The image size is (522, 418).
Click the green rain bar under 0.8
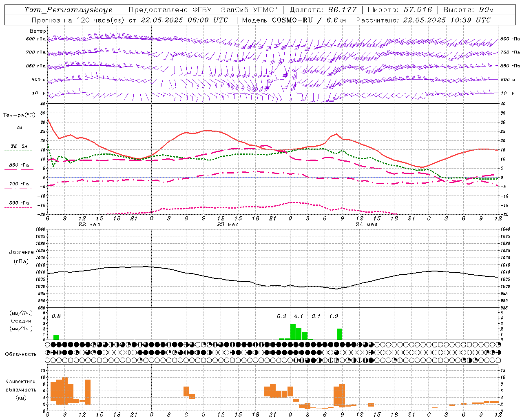coord(56,337)
